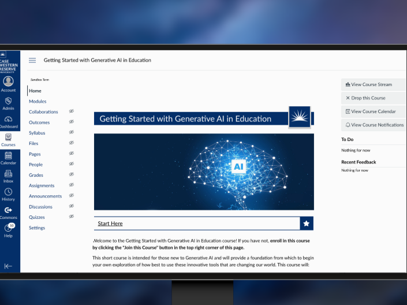Open People in course navigation
The image size is (407, 305).
click(x=36, y=165)
